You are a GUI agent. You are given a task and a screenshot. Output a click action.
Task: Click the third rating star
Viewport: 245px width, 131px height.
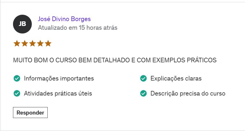pyautogui.click(x=32, y=43)
